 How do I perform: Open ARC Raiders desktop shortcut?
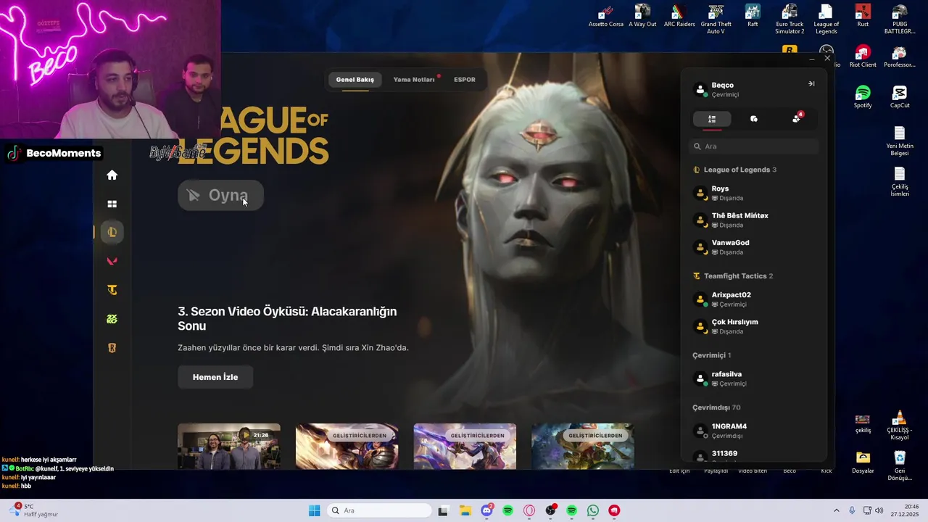pyautogui.click(x=679, y=17)
